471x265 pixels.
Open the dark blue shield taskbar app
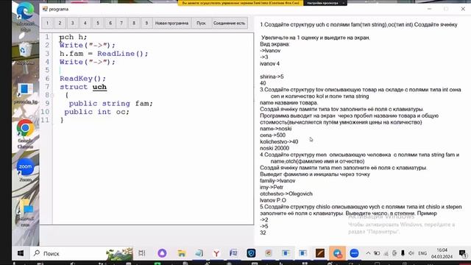click(x=251, y=253)
